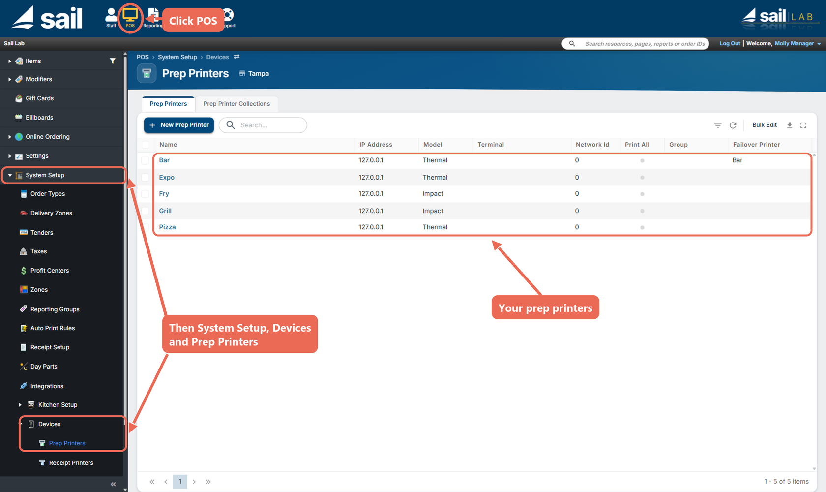Toggle Print All for the Pizza printer

coord(642,227)
